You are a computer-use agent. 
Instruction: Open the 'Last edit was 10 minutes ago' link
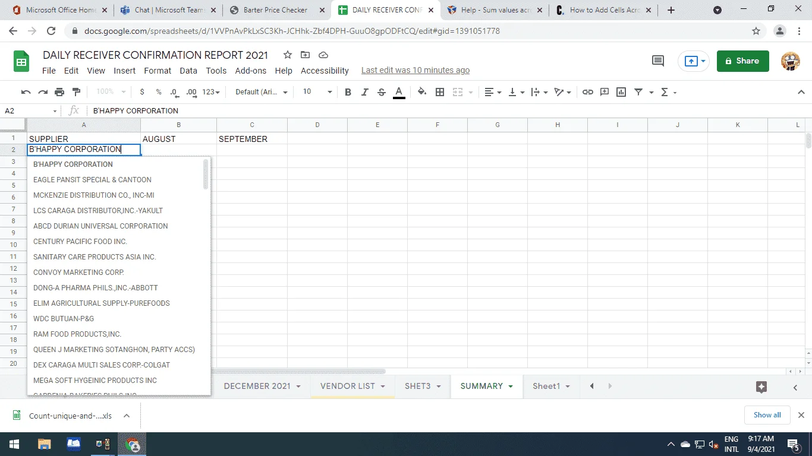click(416, 71)
